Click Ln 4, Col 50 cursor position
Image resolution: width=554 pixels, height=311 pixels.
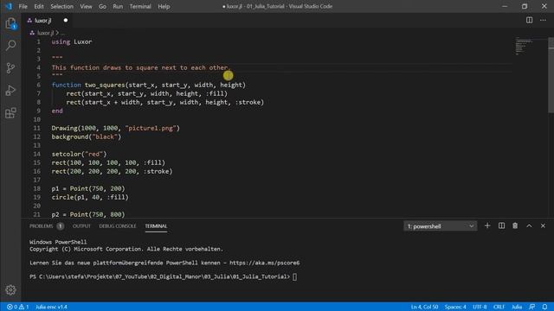[x=424, y=307]
